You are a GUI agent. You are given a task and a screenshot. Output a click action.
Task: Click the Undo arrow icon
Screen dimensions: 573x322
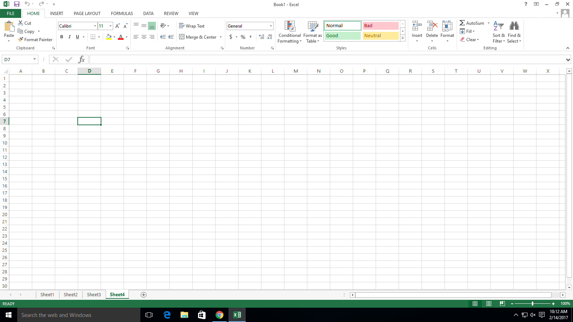pyautogui.click(x=27, y=4)
